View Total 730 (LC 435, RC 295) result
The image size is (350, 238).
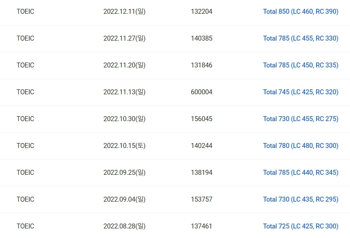(x=300, y=200)
